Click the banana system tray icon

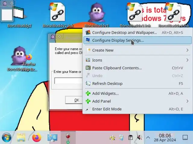click(112, 138)
